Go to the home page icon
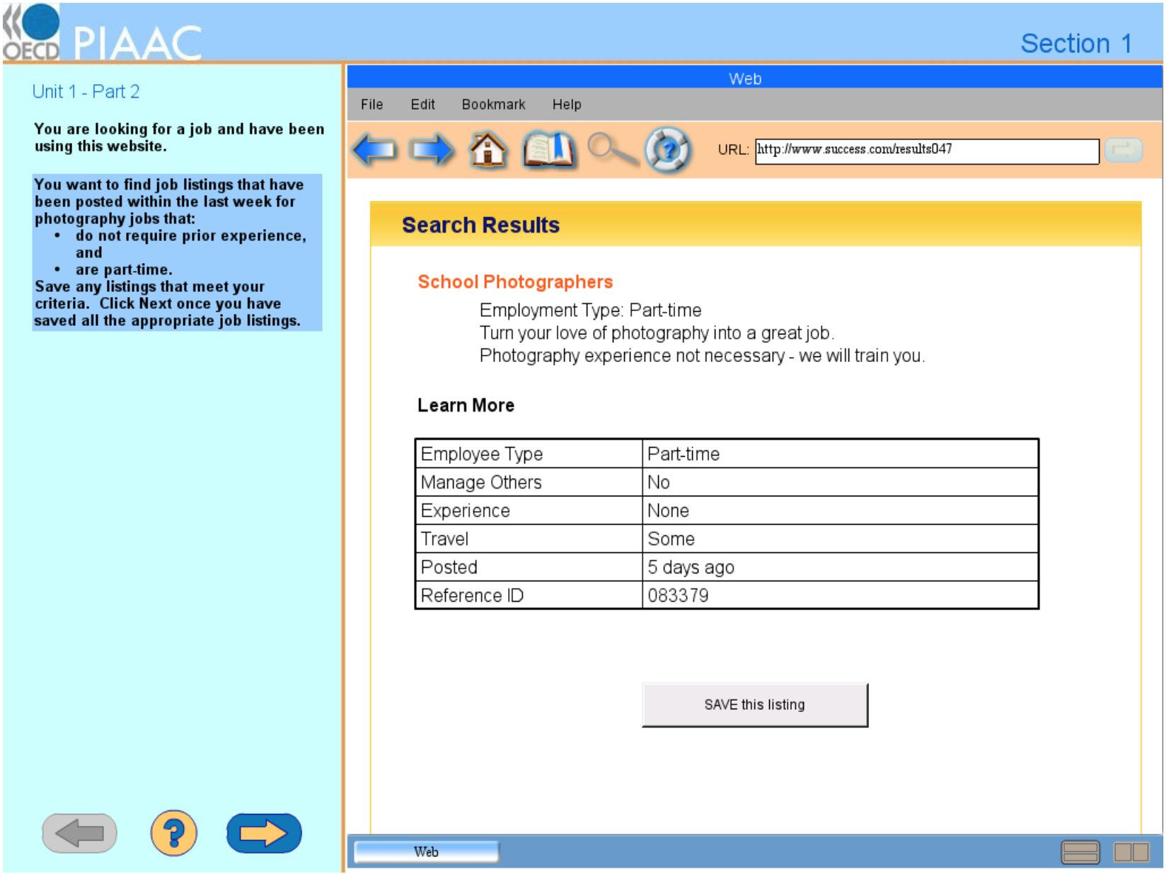Viewport: 1169px width, 874px height. 488,150
